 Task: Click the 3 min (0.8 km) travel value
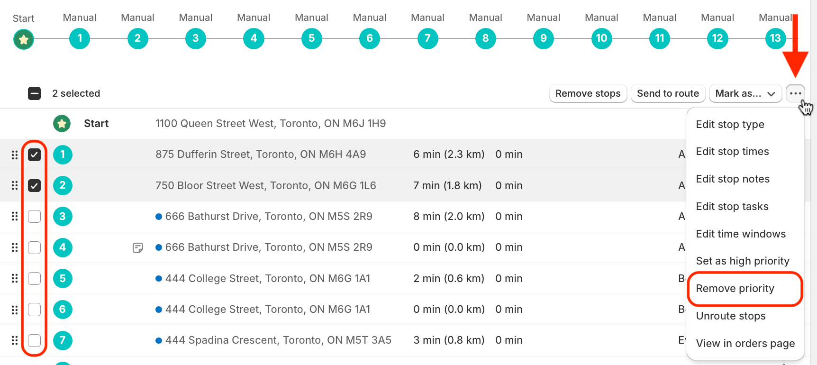click(449, 340)
